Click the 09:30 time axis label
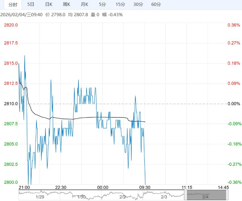 pyautogui.click(x=144, y=187)
